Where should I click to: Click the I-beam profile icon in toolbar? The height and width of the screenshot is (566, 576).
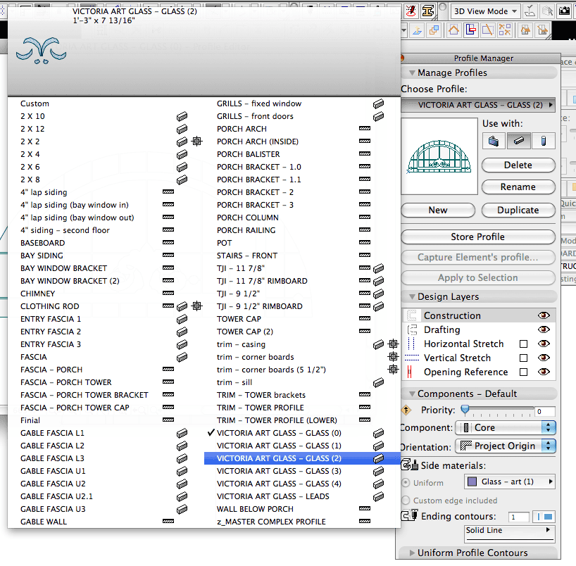click(428, 11)
